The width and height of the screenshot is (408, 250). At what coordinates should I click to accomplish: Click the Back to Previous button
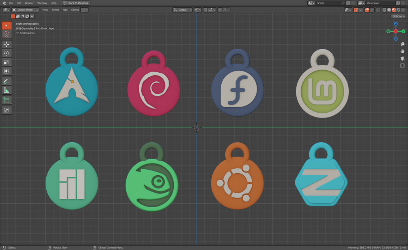tap(76, 3)
